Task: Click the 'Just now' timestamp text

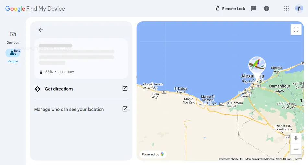Action: coord(66,72)
